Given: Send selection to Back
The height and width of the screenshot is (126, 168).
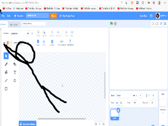Looking at the screenshot, I should pos(72,34).
